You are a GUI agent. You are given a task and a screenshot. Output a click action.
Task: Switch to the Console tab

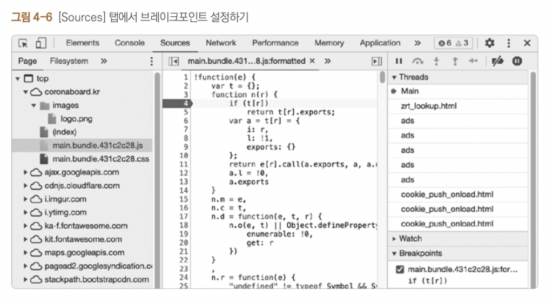click(130, 43)
